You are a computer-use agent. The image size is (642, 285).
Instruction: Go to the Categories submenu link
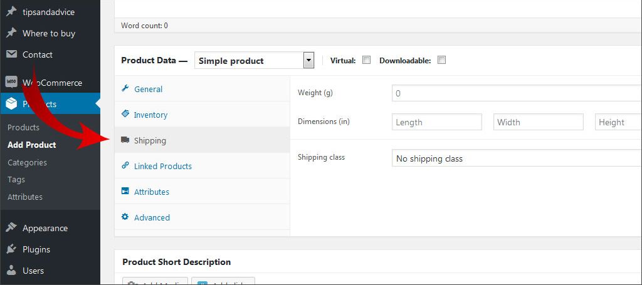pyautogui.click(x=27, y=162)
